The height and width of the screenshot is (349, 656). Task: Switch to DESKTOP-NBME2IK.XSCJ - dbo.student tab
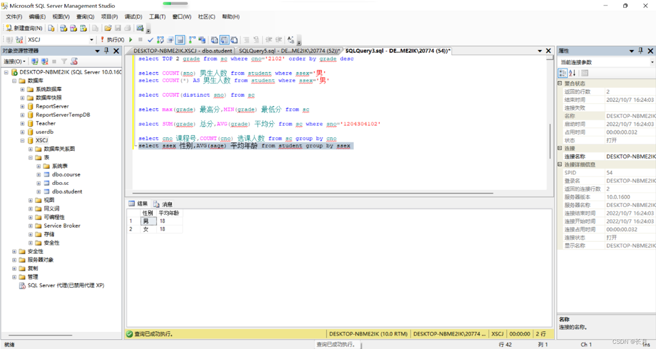click(182, 51)
